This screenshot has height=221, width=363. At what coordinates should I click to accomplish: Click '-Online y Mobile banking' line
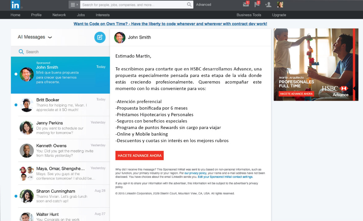coord(142,134)
